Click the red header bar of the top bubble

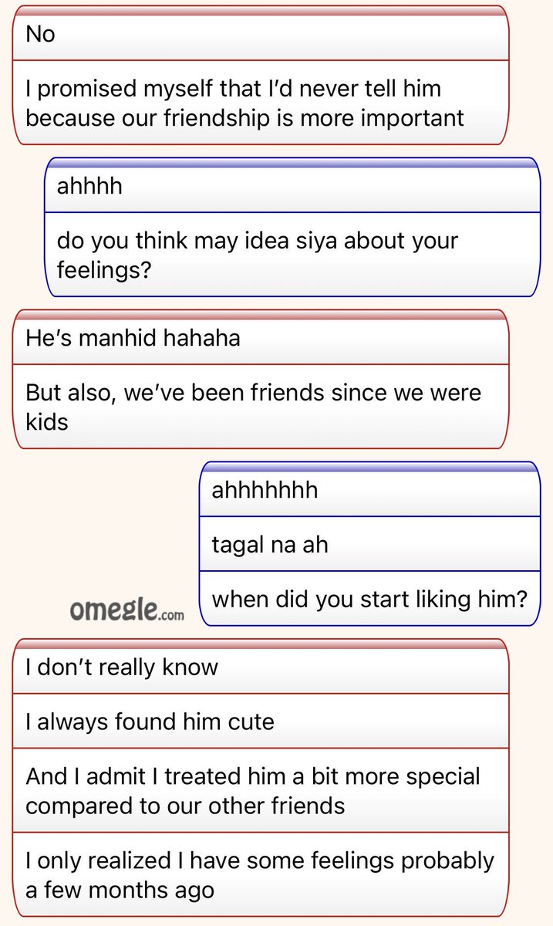tap(261, 11)
